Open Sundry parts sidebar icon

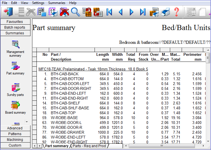(x=15, y=90)
